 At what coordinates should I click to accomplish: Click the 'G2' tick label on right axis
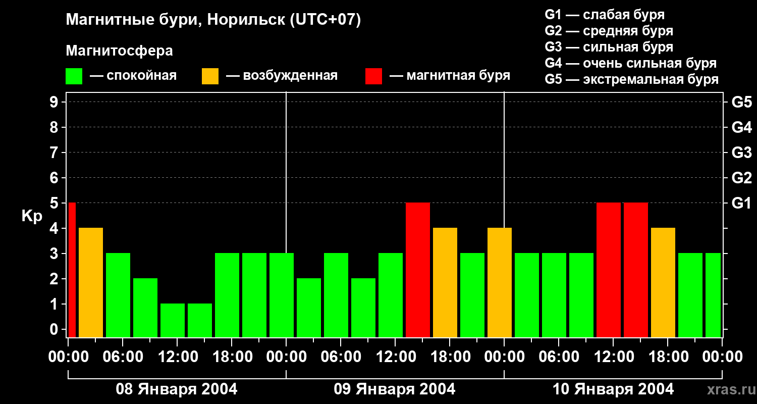coord(741,178)
